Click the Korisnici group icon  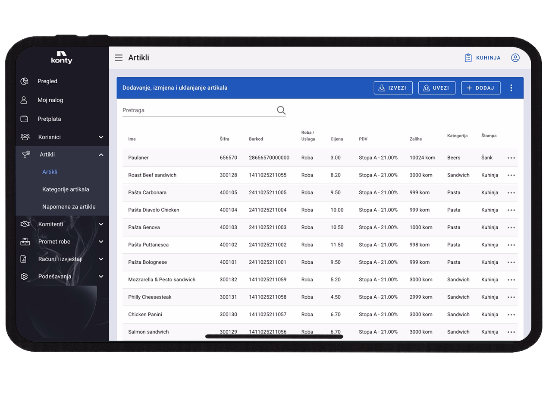[x=25, y=137]
